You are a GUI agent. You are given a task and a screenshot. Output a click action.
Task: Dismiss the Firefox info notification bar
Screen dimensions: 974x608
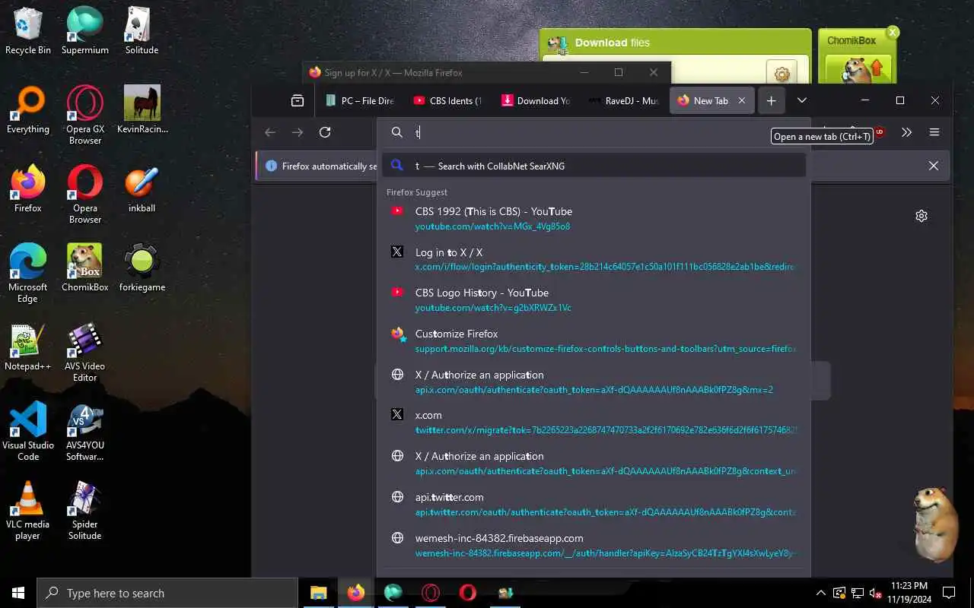934,166
